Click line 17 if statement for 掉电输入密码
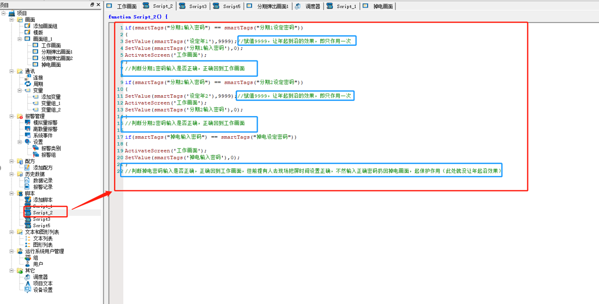 (x=211, y=136)
